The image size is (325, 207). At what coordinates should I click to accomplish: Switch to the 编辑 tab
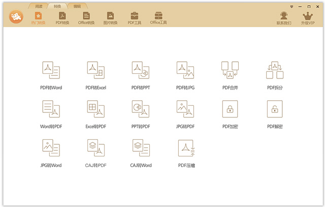pos(77,7)
